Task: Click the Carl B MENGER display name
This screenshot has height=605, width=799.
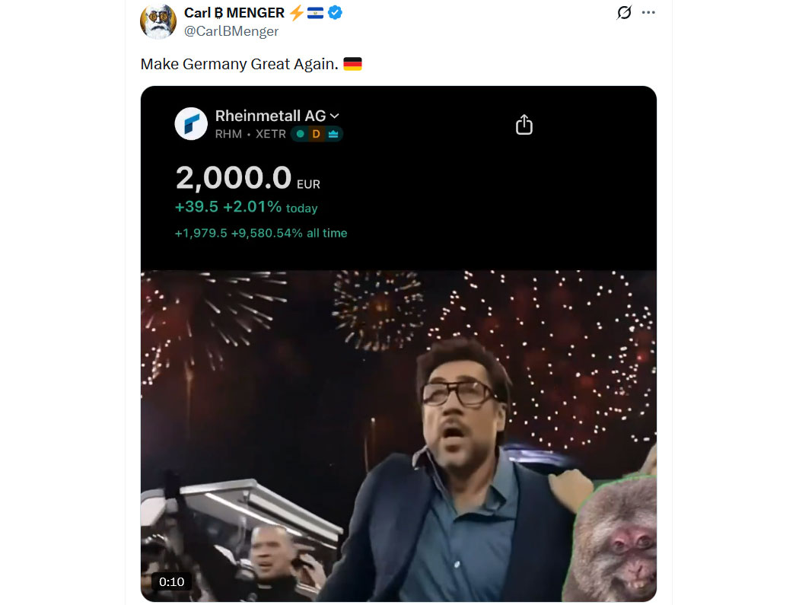Action: click(234, 13)
